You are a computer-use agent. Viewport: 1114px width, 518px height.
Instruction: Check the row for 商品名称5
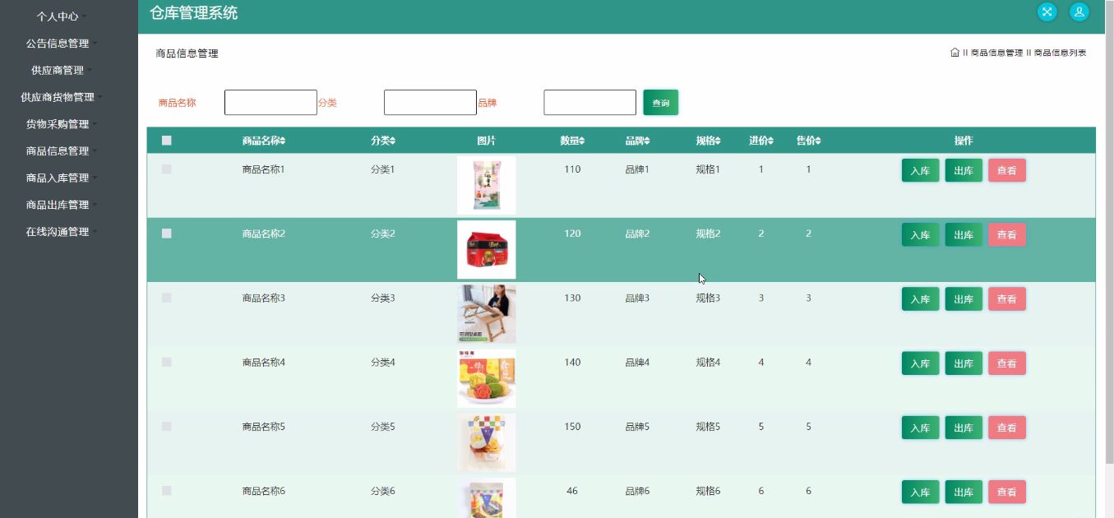click(x=167, y=426)
